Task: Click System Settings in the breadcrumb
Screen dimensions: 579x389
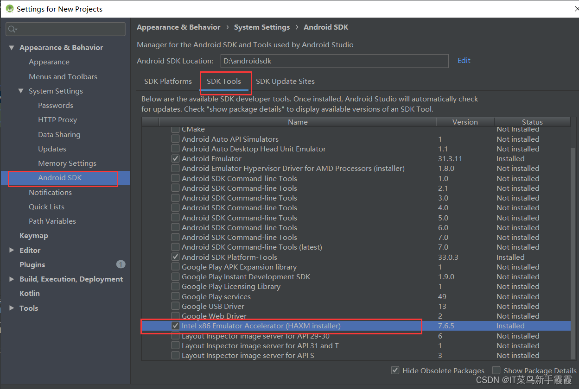Action: coord(262,27)
